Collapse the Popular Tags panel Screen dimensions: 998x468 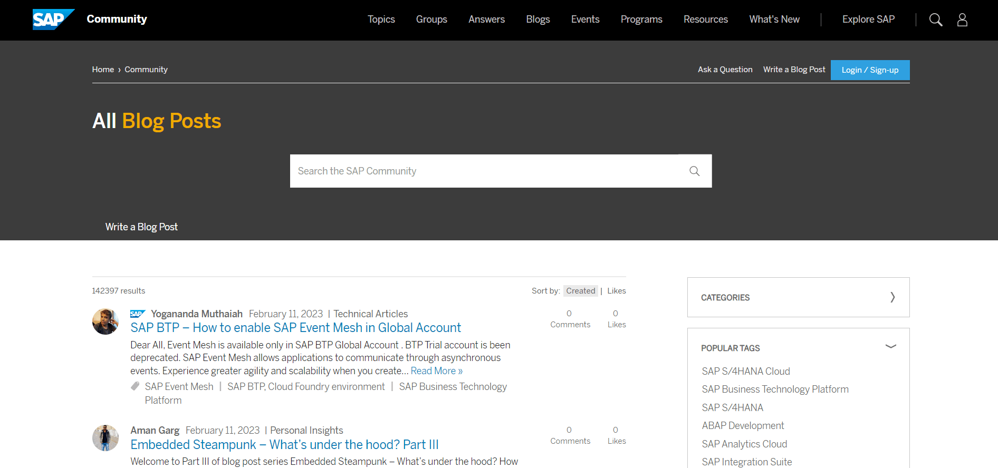(x=891, y=346)
